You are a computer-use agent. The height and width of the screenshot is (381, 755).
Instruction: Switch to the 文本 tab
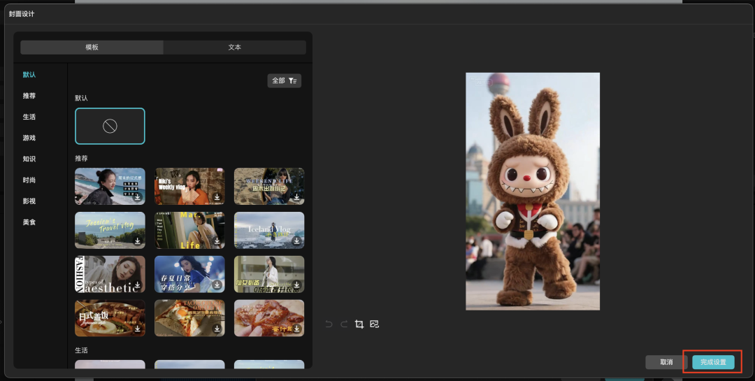(235, 48)
